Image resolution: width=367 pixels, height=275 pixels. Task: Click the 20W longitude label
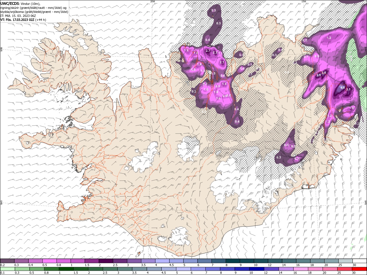pyautogui.click(x=153, y=1)
